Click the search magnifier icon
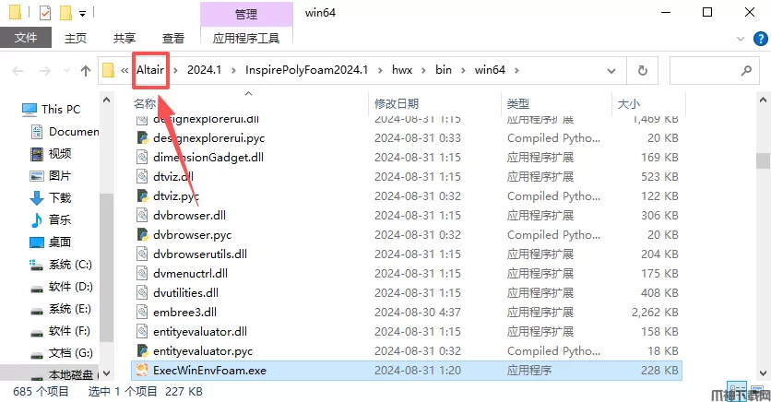 tap(746, 70)
